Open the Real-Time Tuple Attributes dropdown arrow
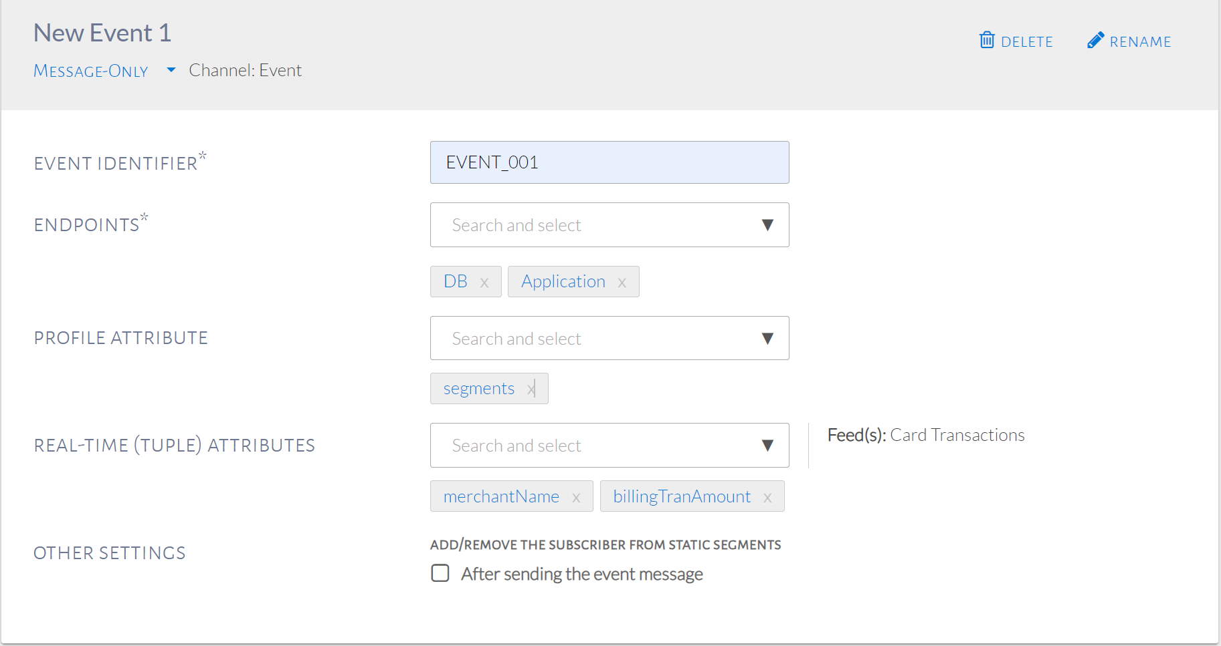The width and height of the screenshot is (1221, 646). 767,446
